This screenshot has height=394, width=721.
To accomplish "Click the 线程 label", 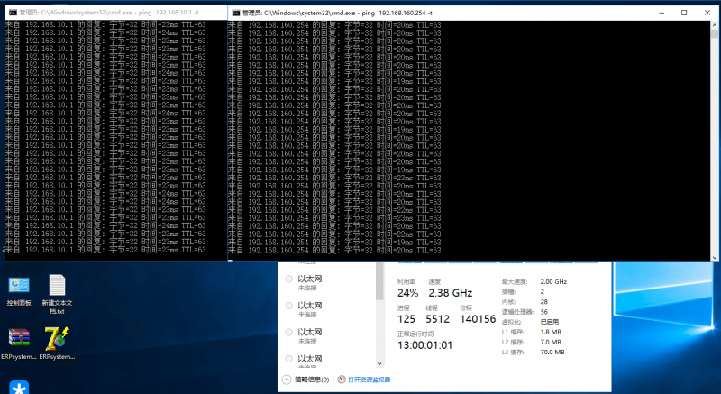I will tap(432, 307).
